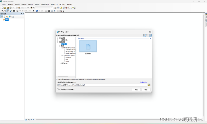Switch to Layout View at map bottom
Image resolution: width=207 pixels, height=124 pixels.
(28, 120)
